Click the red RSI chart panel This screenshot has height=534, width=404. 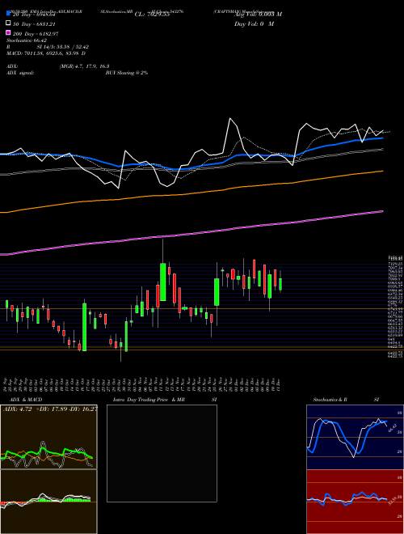355,502
